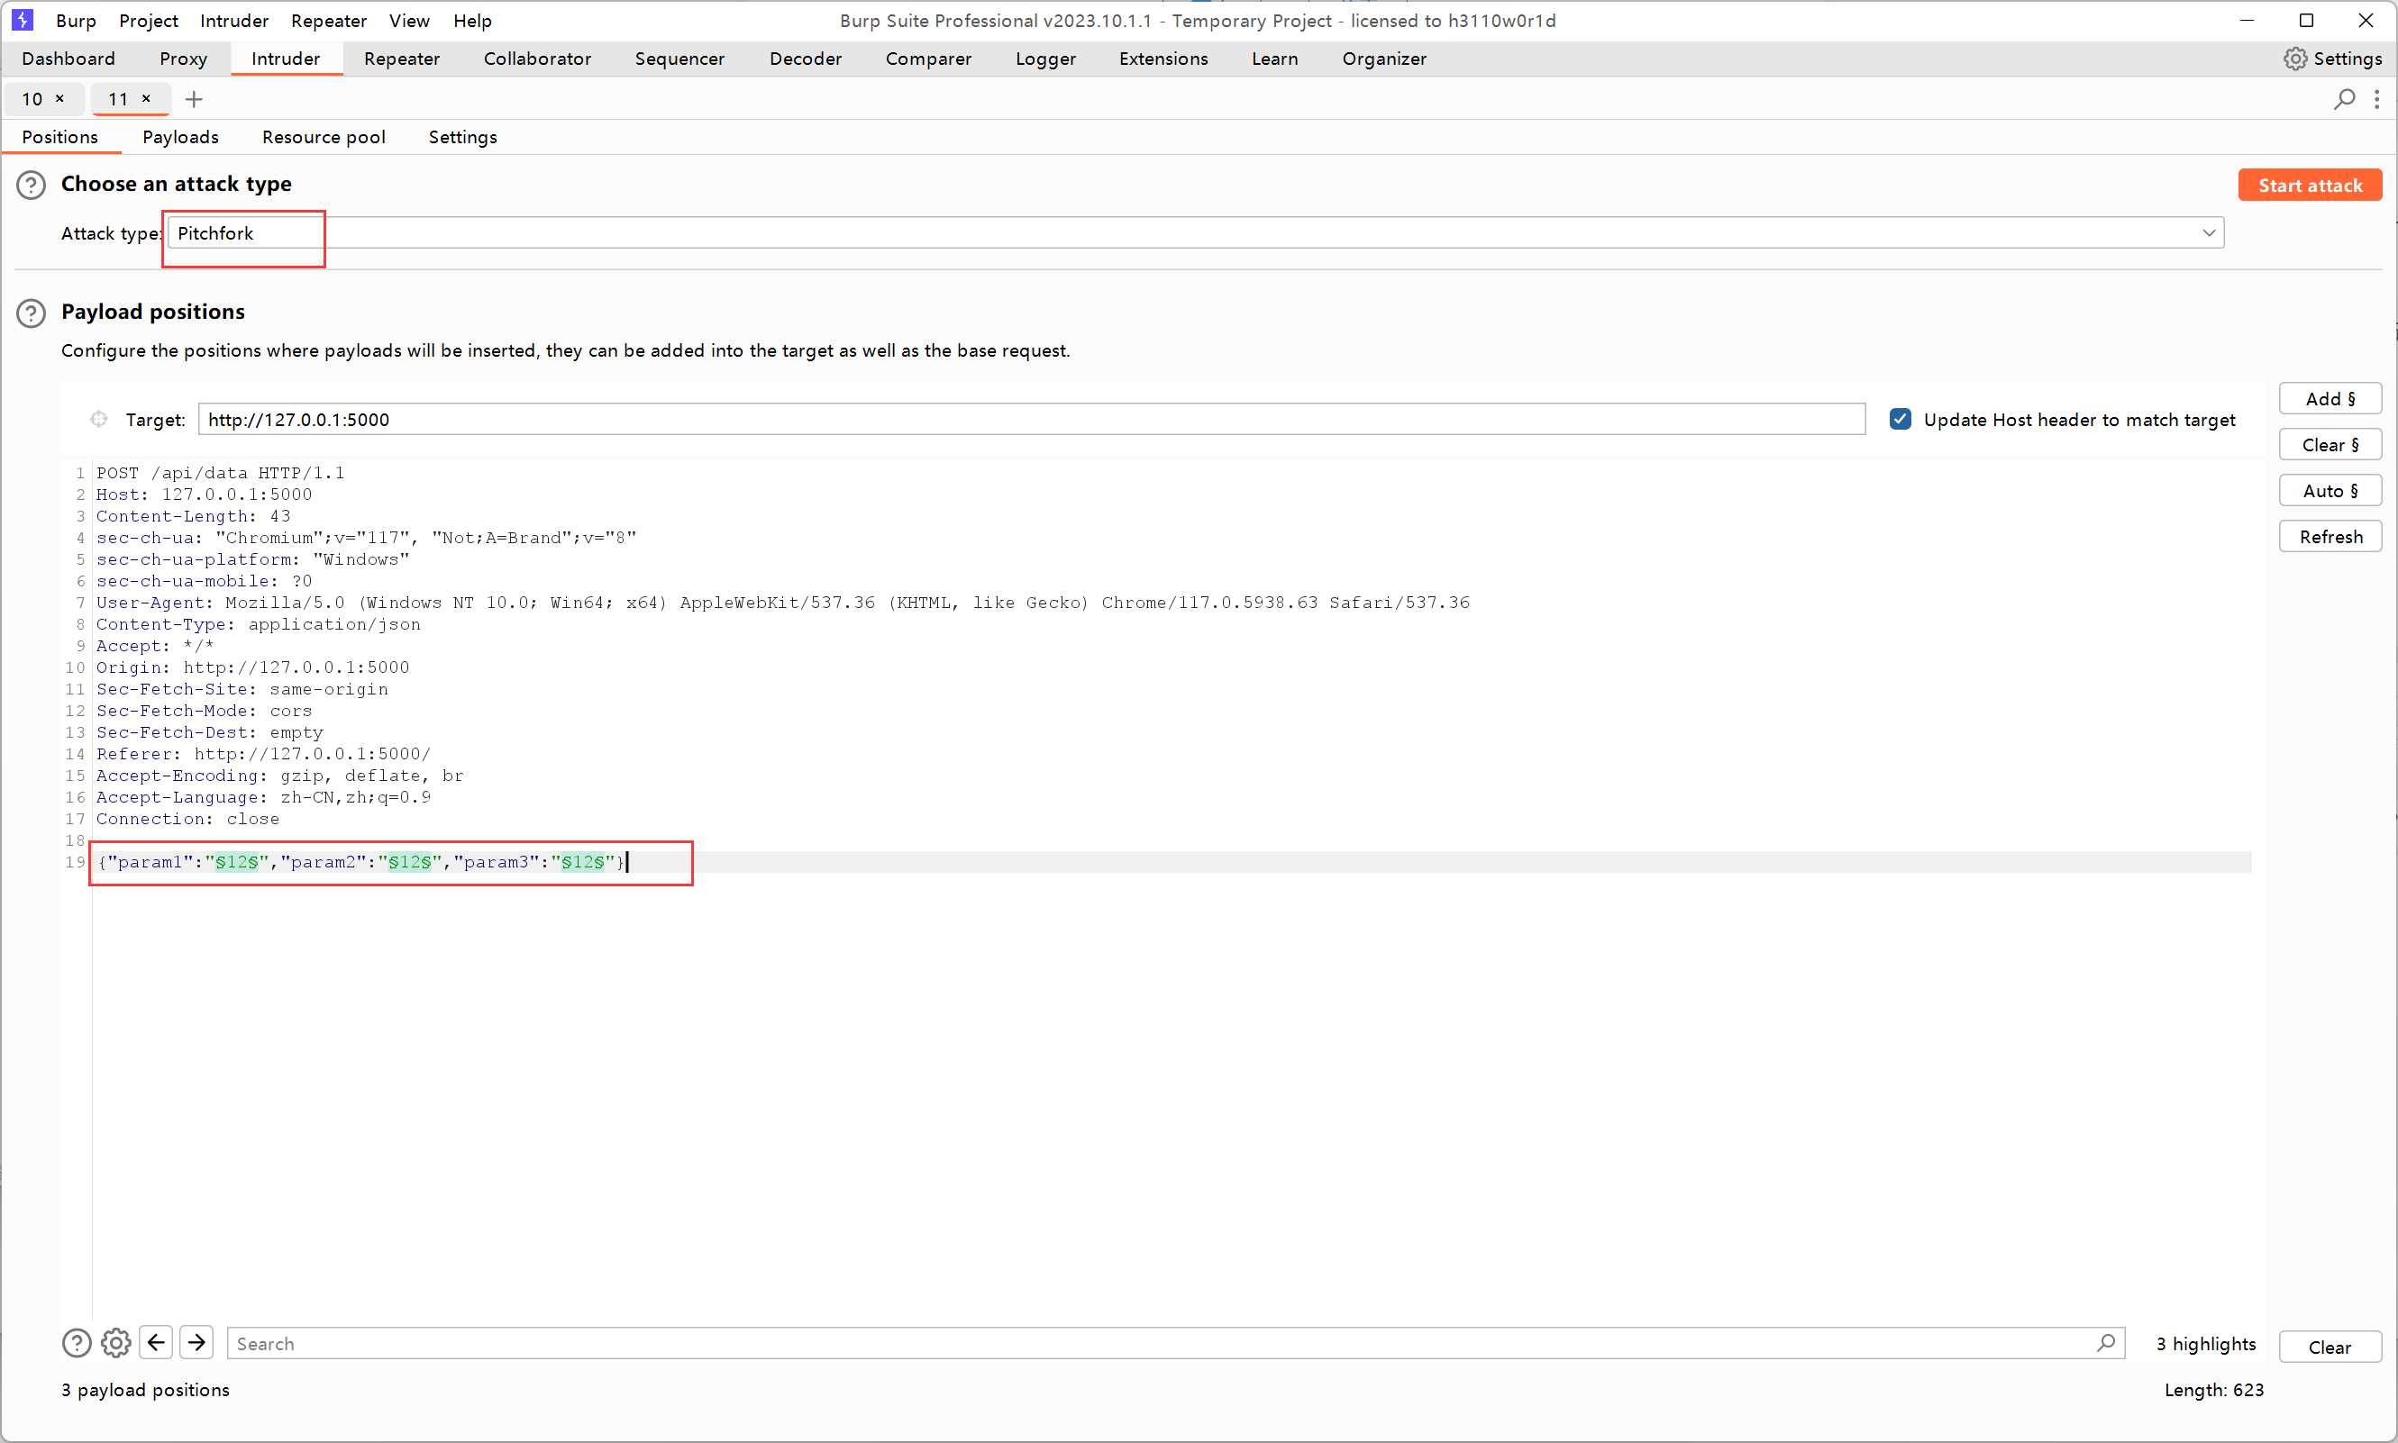Click the Content-Length header line
2398x1443 pixels.
point(194,516)
